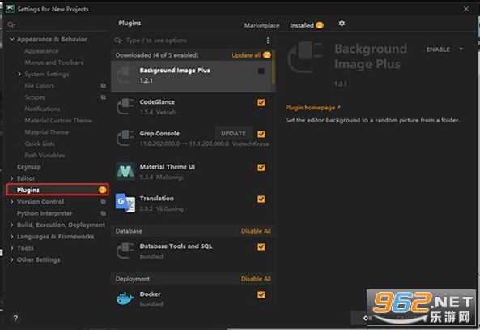Click the Docker whale icon
Image resolution: width=480 pixels, height=330 pixels.
pos(125,298)
